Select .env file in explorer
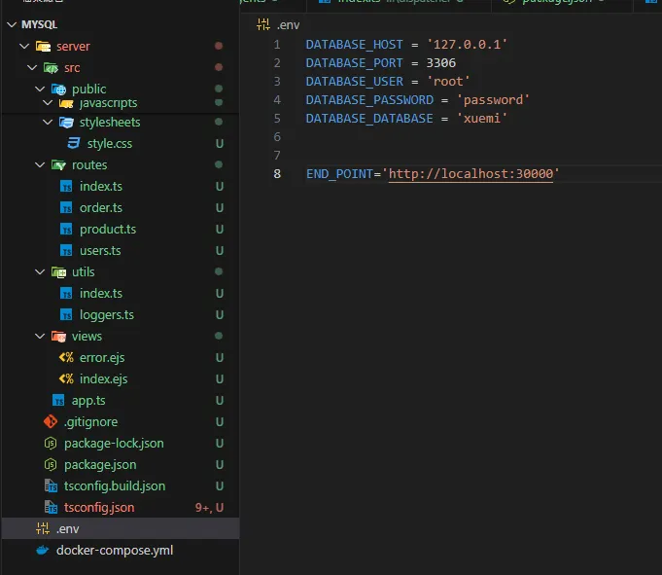 pyautogui.click(x=121, y=528)
